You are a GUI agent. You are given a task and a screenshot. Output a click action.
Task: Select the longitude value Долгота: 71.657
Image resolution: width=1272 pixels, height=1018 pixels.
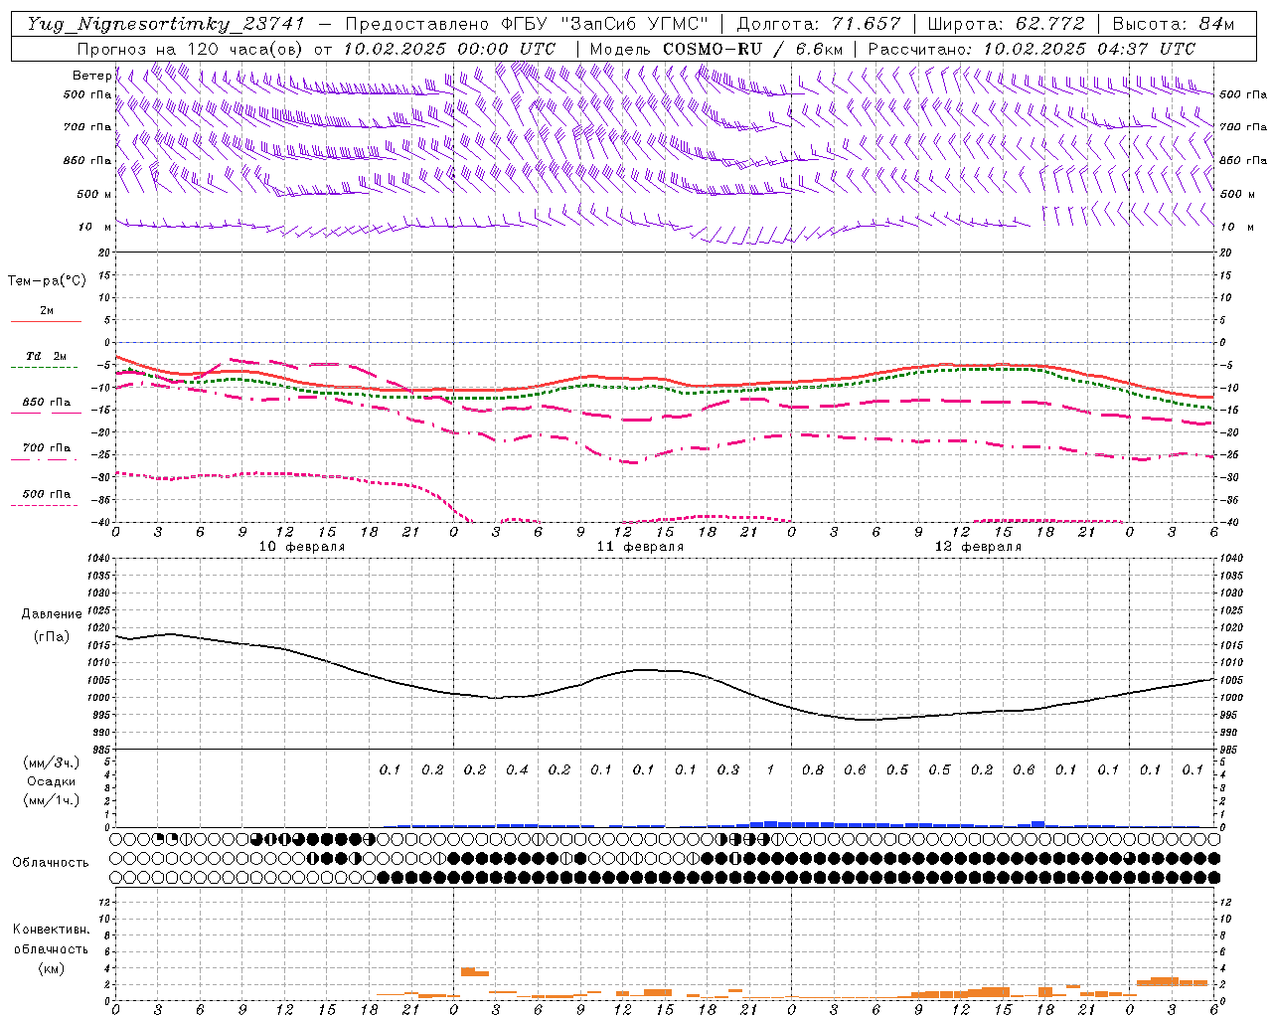click(819, 24)
